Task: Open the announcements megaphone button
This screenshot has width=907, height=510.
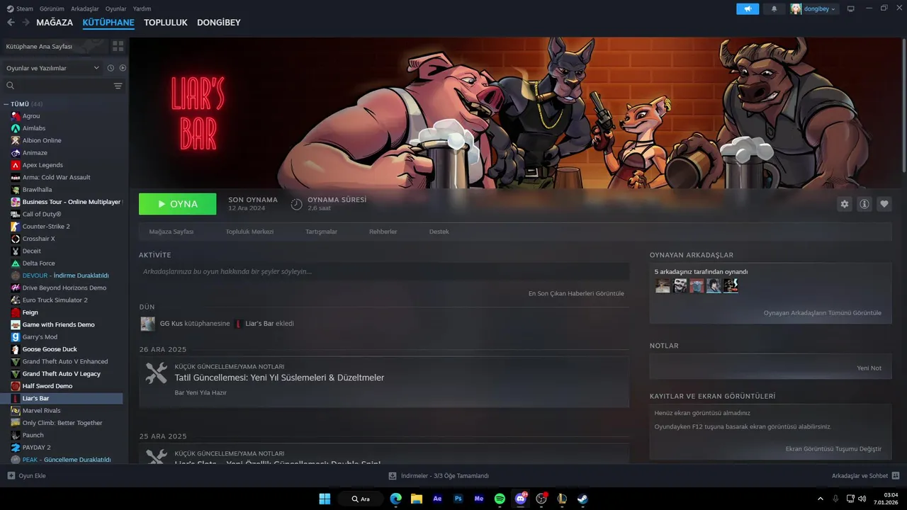Action: 748,8
